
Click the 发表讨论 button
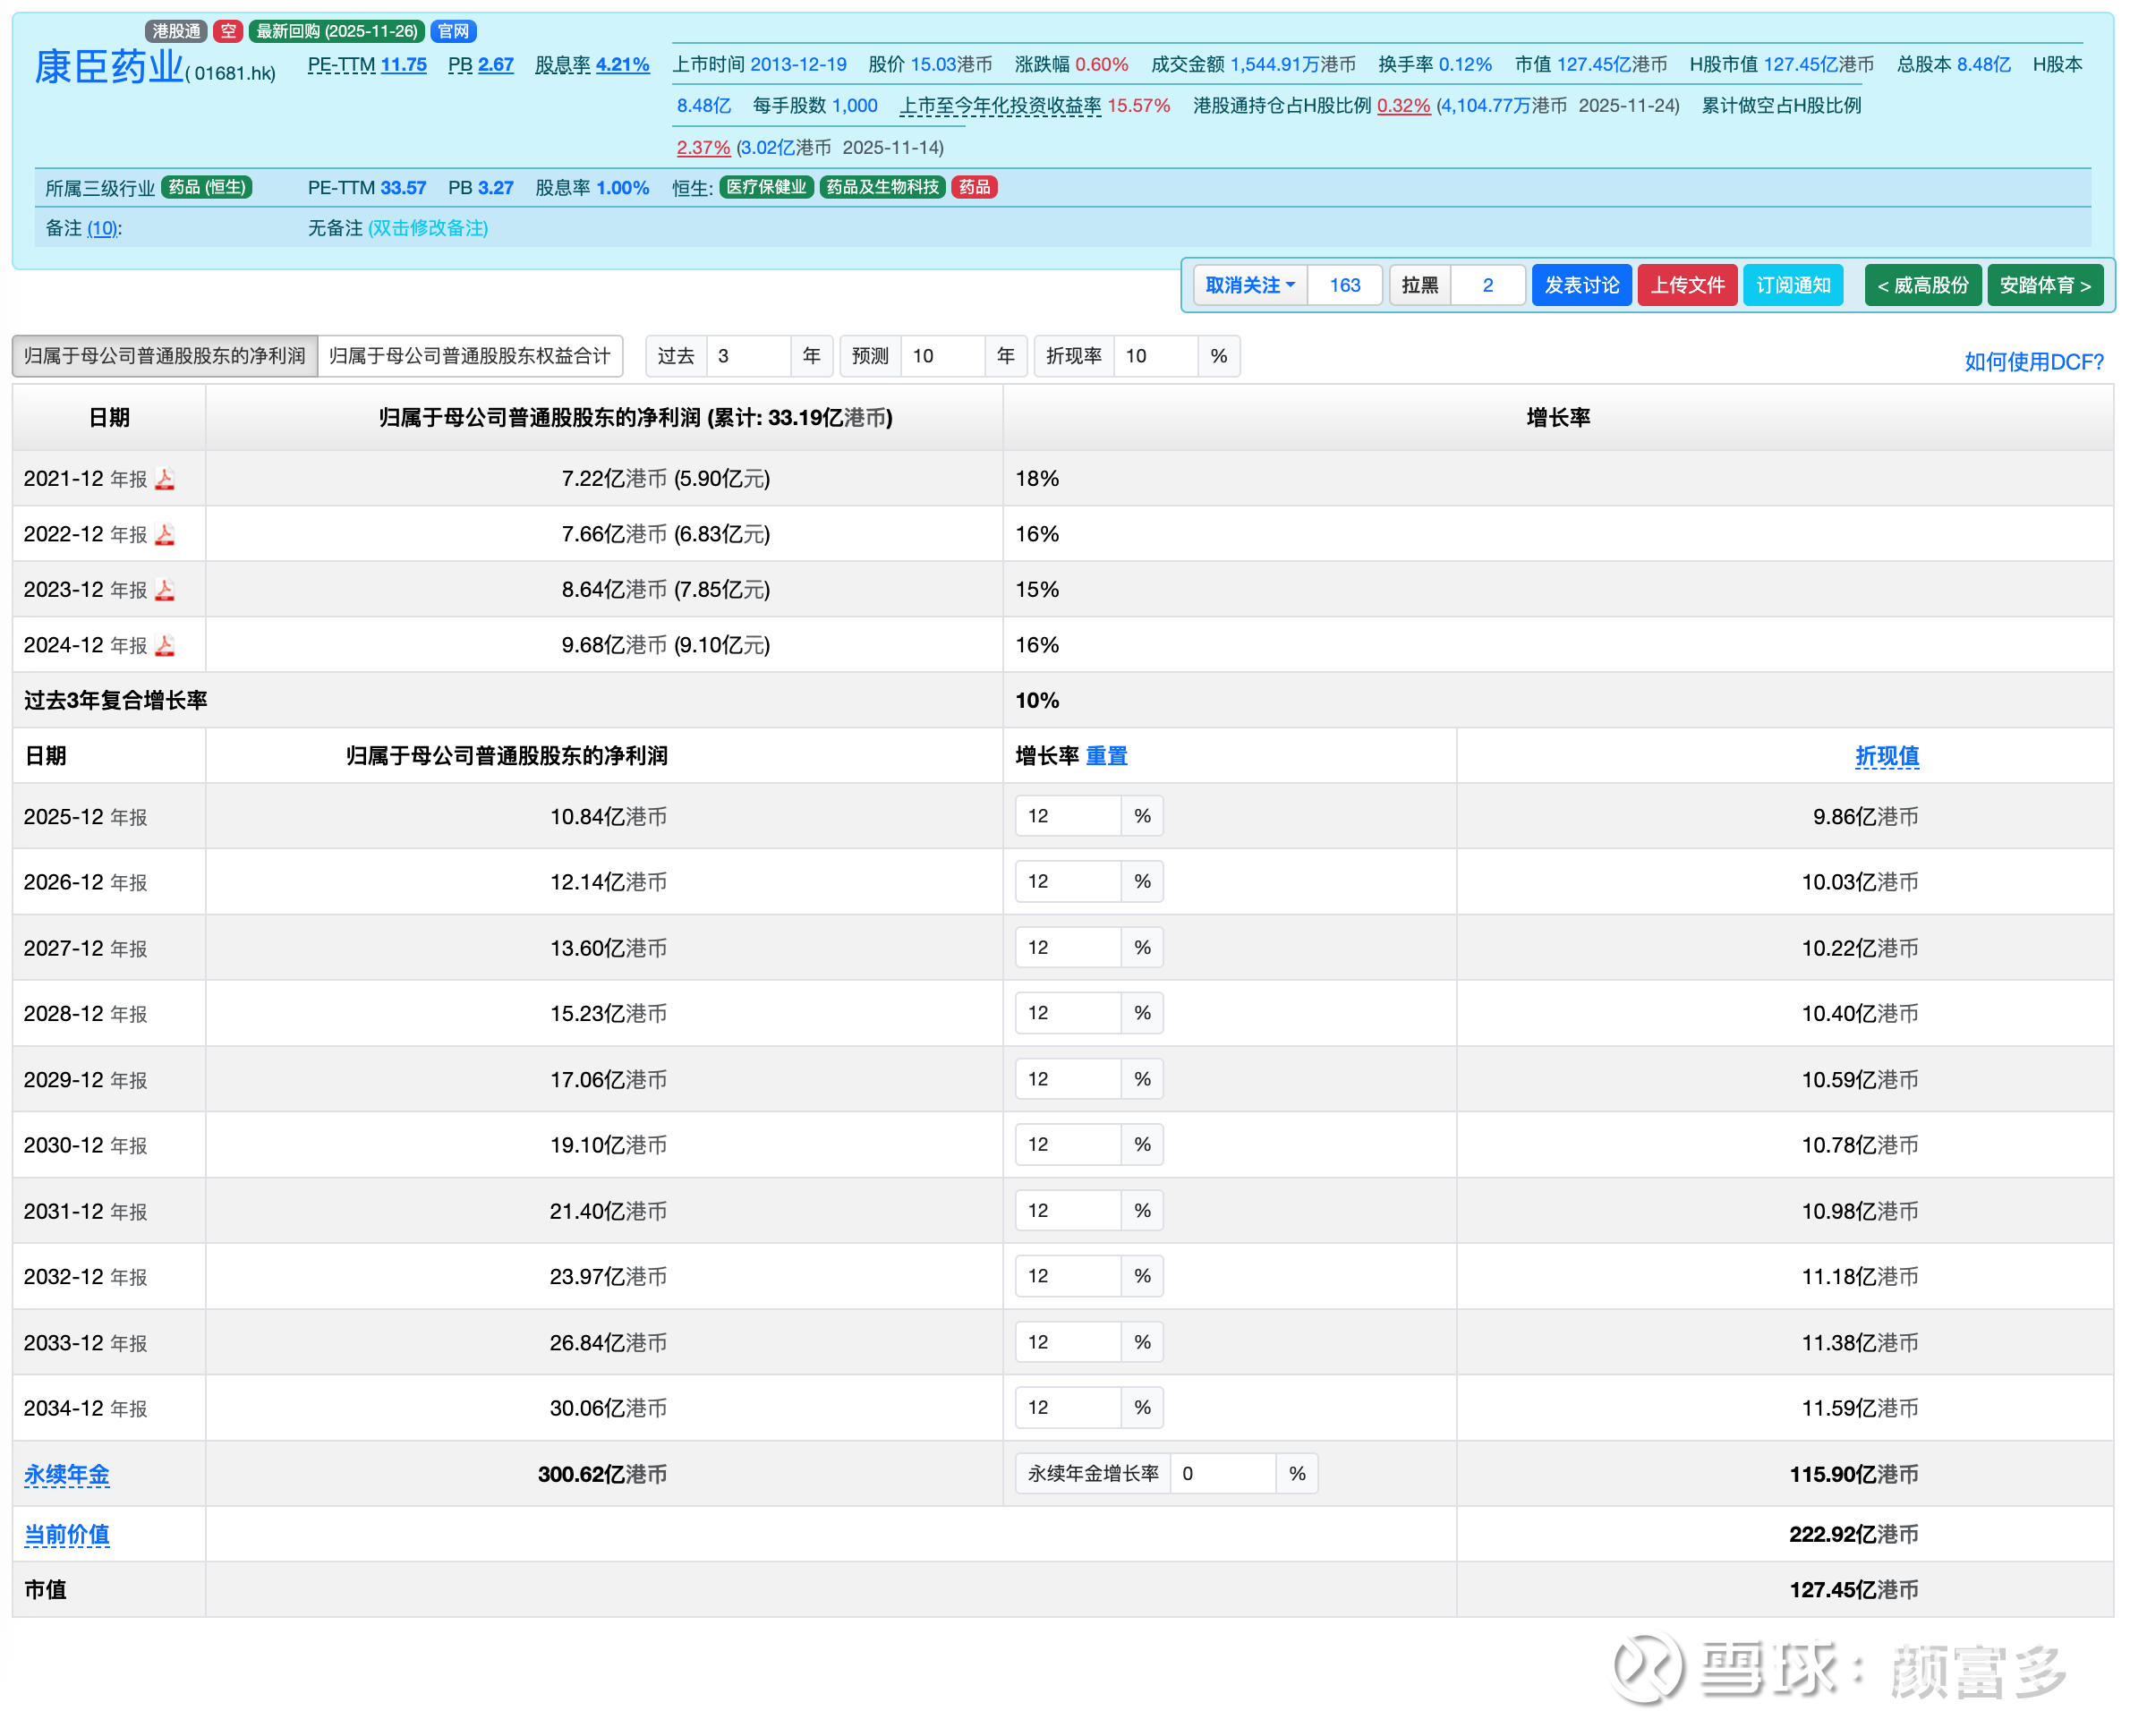pyautogui.click(x=1580, y=285)
